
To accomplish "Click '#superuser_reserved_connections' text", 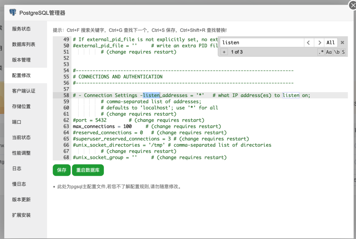I will point(116,139).
